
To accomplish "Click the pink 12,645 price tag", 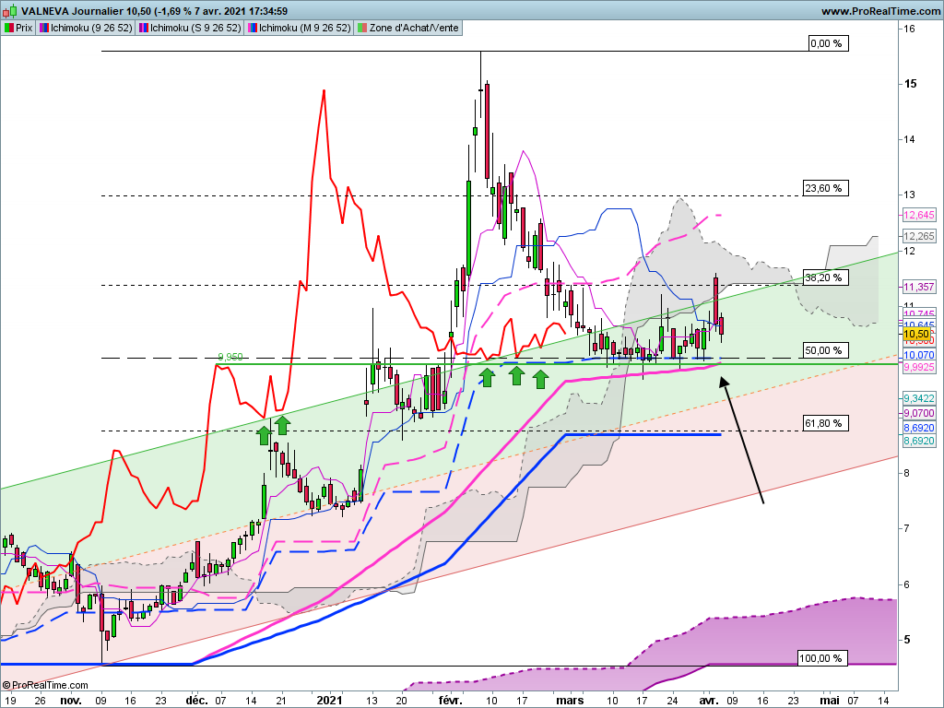I will [x=919, y=215].
